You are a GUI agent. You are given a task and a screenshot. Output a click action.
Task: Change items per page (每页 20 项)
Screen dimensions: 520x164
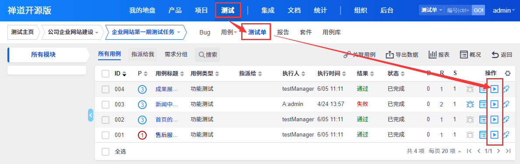click(x=445, y=151)
